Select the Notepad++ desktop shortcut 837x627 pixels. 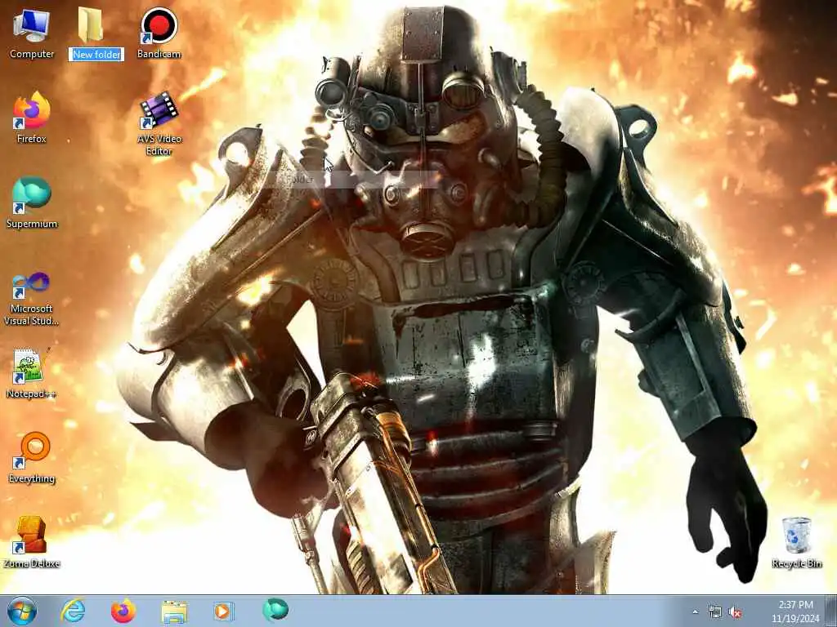pyautogui.click(x=32, y=373)
